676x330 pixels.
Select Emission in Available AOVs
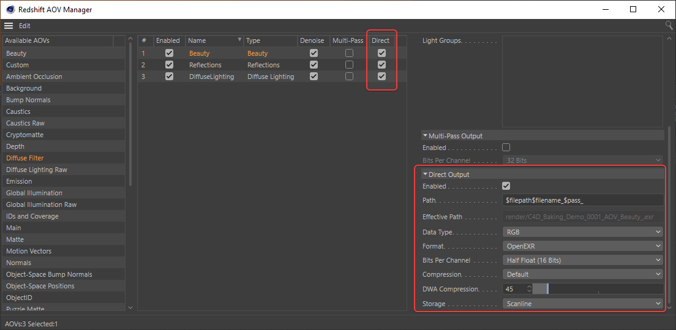(x=64, y=181)
